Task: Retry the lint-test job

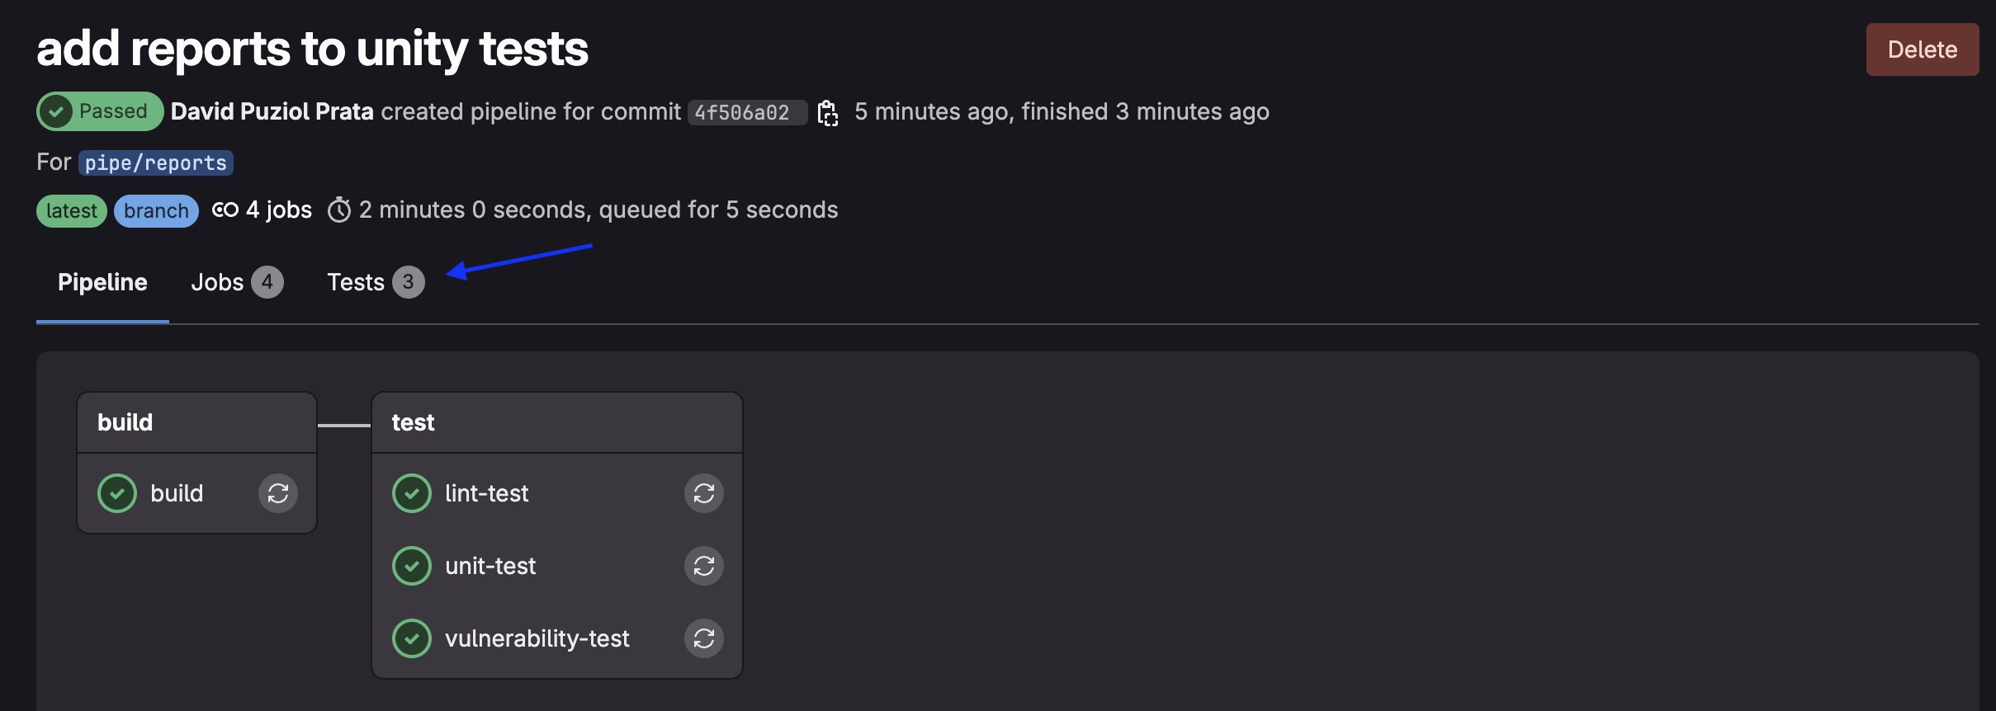Action: tap(704, 492)
